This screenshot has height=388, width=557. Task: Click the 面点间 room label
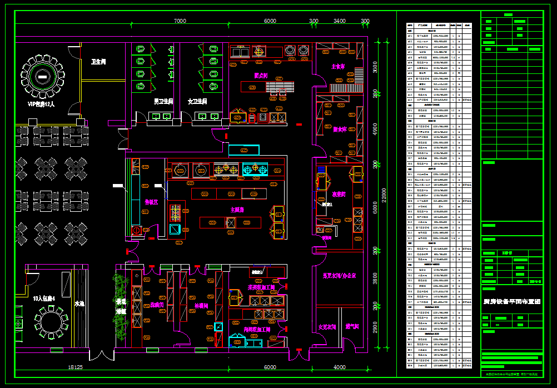tap(261, 76)
